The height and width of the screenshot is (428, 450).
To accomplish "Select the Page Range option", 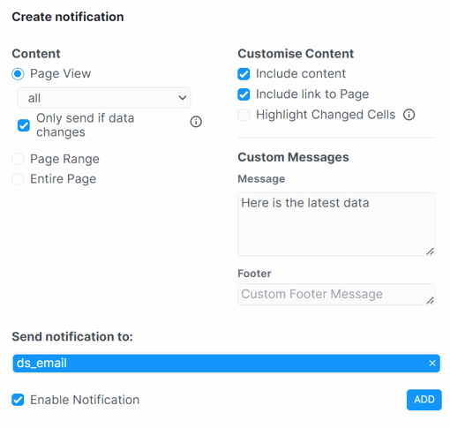I will tap(18, 159).
